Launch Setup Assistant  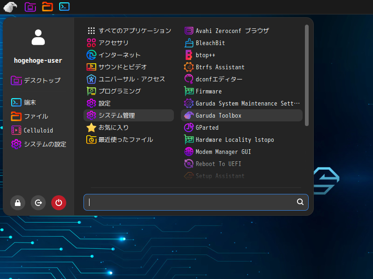pos(242,176)
